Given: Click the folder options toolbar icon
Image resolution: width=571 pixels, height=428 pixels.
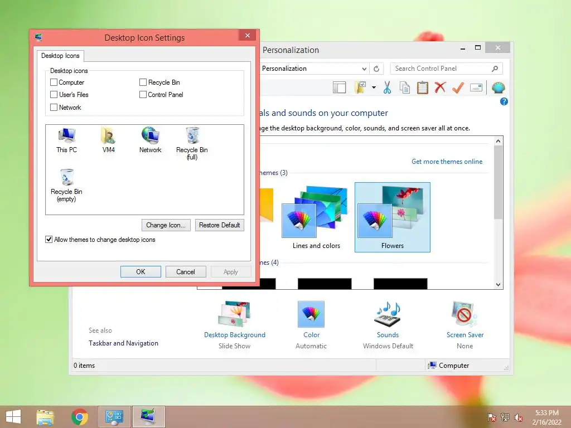Looking at the screenshot, I should pos(360,87).
